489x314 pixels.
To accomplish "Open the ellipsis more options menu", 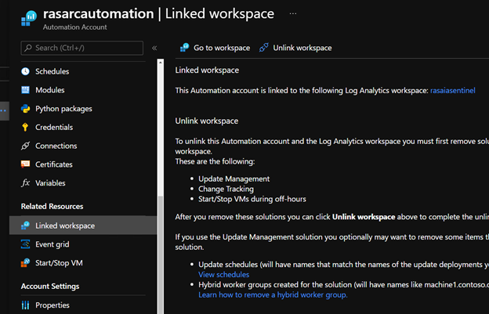I will pos(293,14).
